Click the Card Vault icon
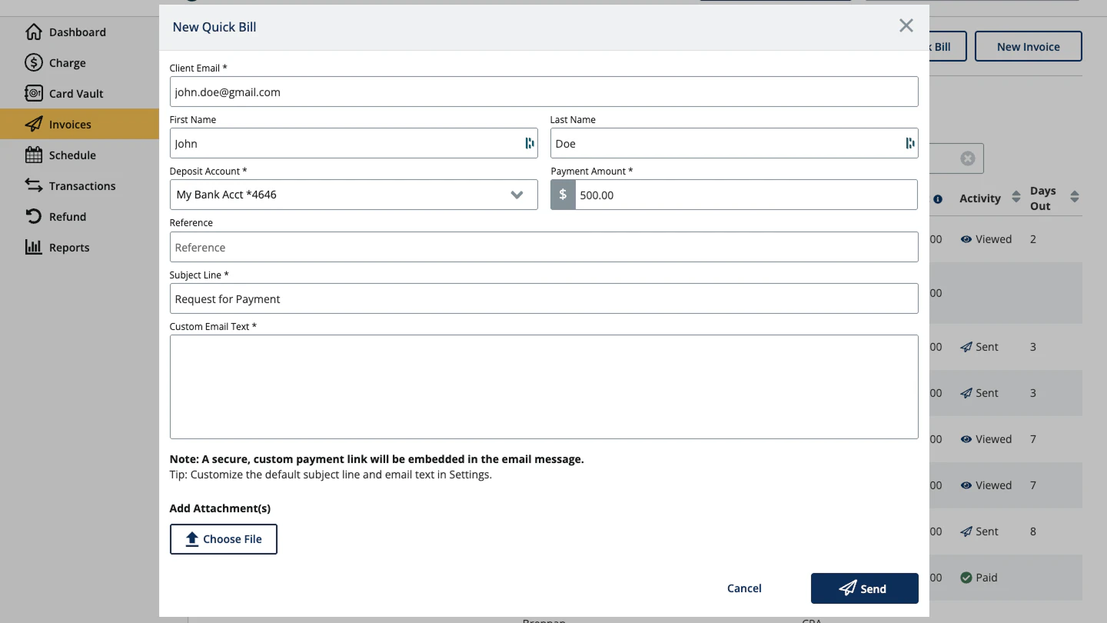This screenshot has width=1107, height=623. tap(33, 93)
